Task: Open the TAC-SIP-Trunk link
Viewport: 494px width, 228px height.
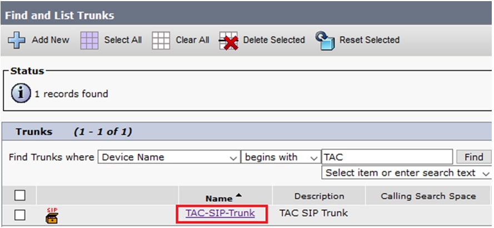Action: (x=220, y=213)
